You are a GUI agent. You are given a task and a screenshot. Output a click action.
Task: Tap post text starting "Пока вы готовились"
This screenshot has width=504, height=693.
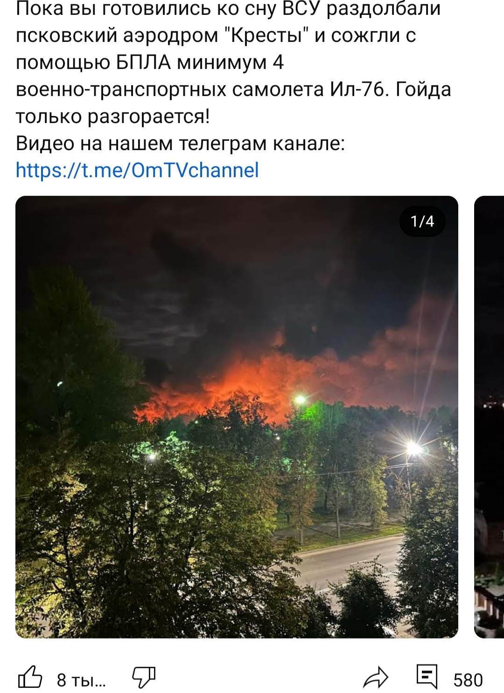coord(233,62)
